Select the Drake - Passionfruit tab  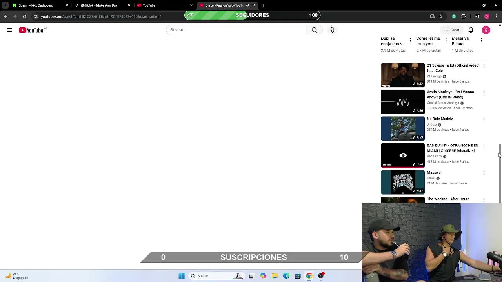click(224, 5)
